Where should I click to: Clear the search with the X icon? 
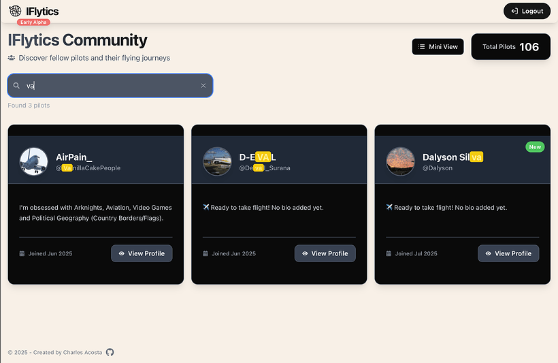point(203,86)
